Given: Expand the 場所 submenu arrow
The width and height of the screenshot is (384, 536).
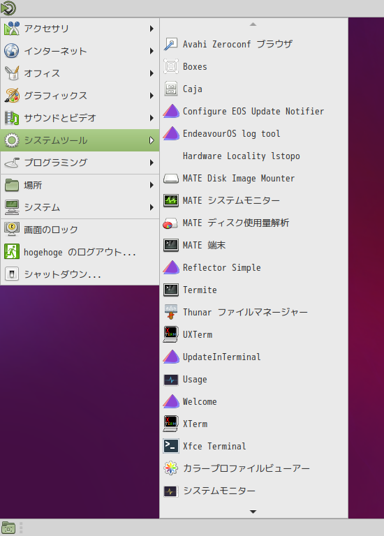Looking at the screenshot, I should tap(152, 185).
